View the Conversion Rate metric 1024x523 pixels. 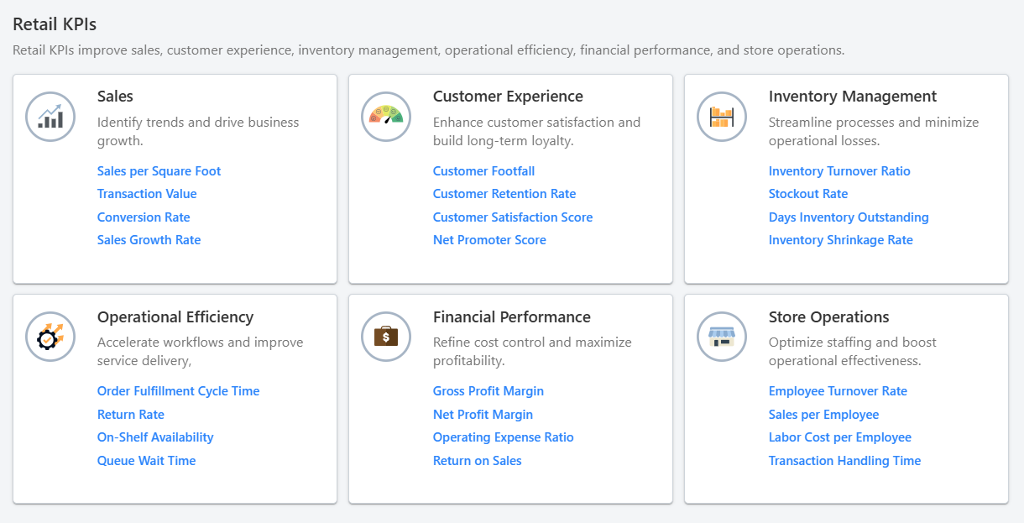pos(144,217)
